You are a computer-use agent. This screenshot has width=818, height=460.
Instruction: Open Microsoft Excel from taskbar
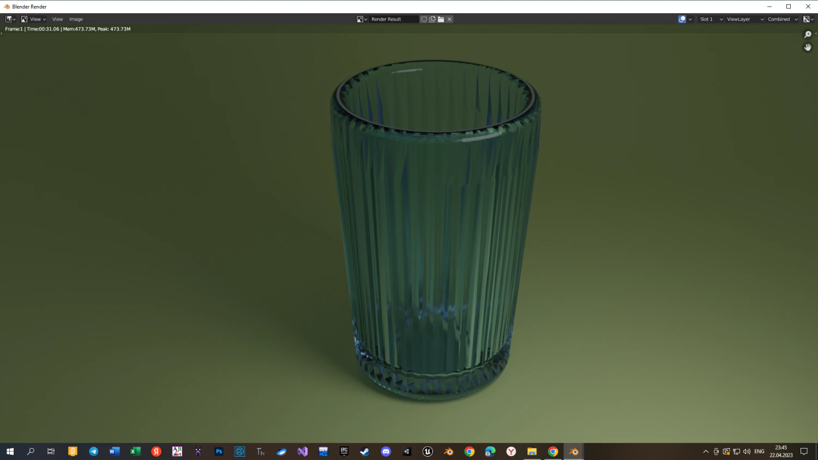[x=135, y=451]
